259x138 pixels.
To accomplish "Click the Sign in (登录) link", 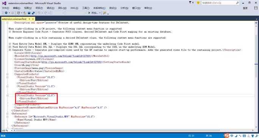I will click(245, 8).
